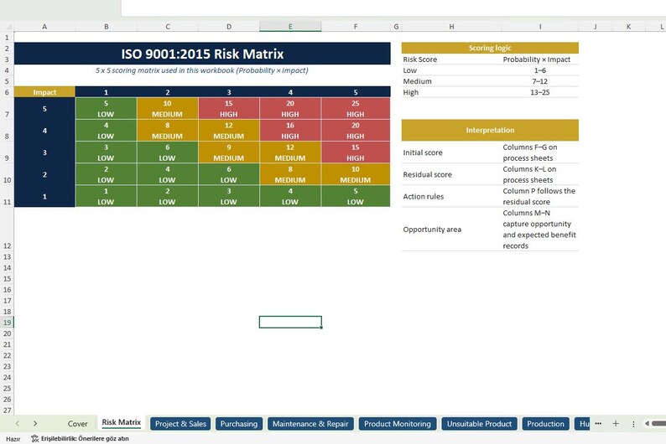Image resolution: width=666 pixels, height=444 pixels.
Task: Click Impact row label '3'
Action: 44,152
